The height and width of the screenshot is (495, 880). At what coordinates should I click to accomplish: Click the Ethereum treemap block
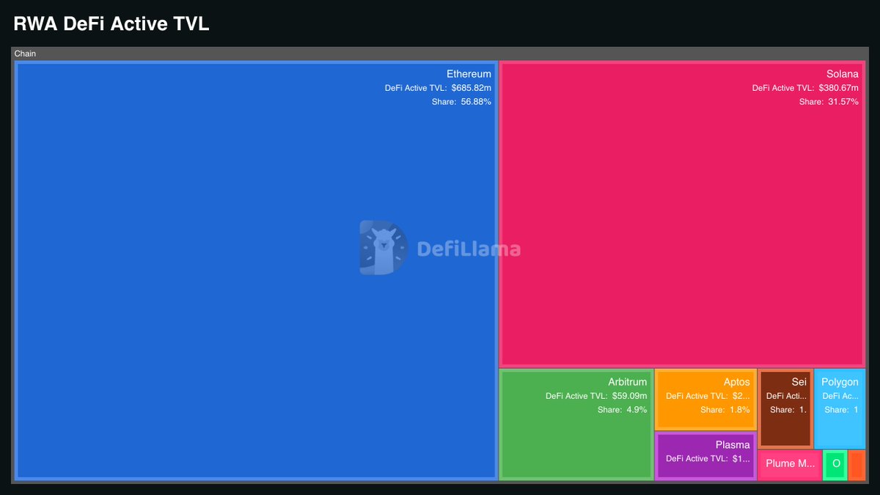(x=256, y=271)
